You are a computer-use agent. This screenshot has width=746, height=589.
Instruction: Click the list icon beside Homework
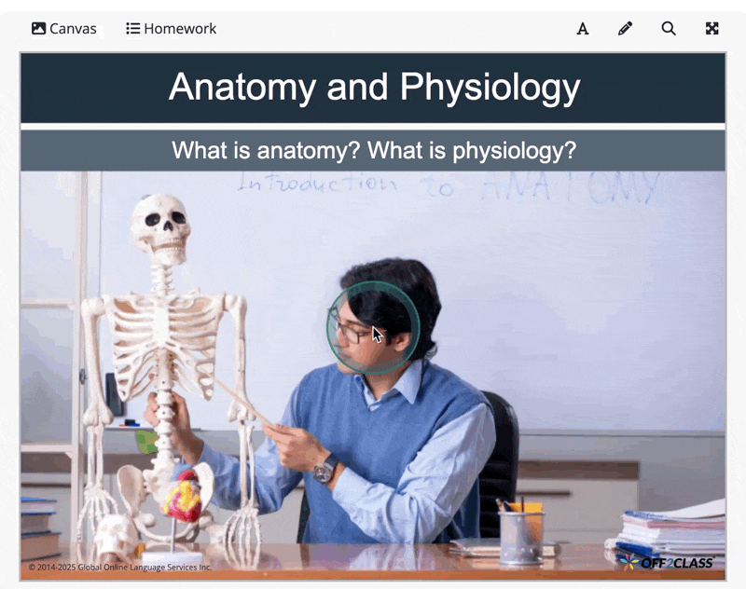click(x=132, y=29)
